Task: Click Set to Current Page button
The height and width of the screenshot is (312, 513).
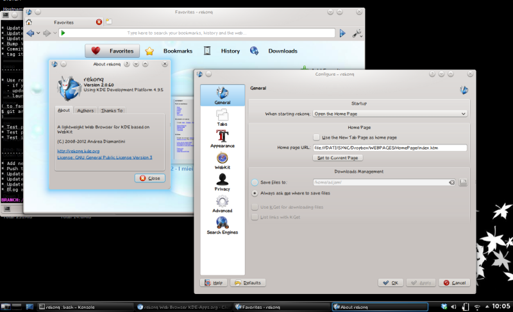Action: [338, 158]
